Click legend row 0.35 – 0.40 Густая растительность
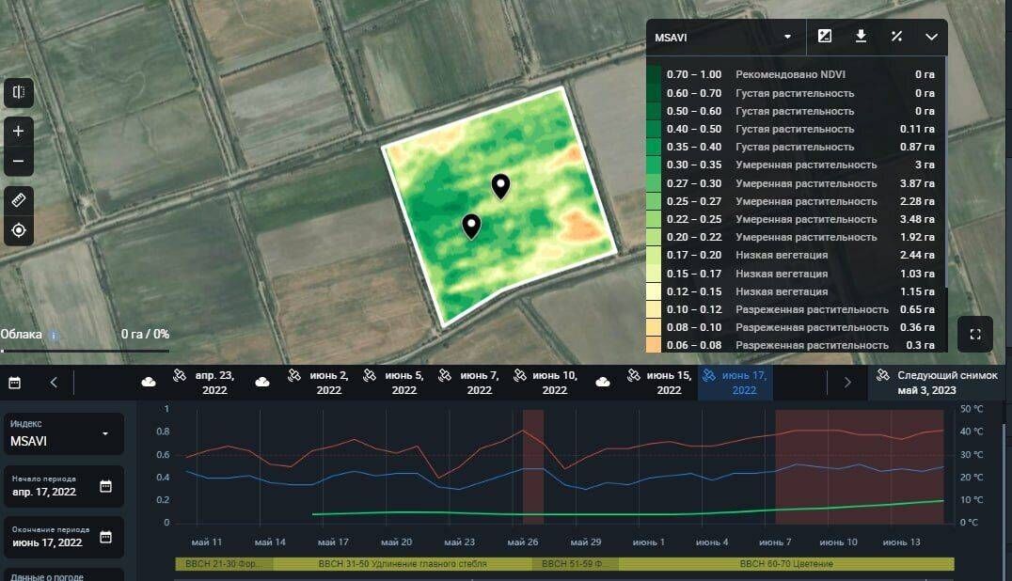This screenshot has width=1012, height=581. [x=795, y=147]
